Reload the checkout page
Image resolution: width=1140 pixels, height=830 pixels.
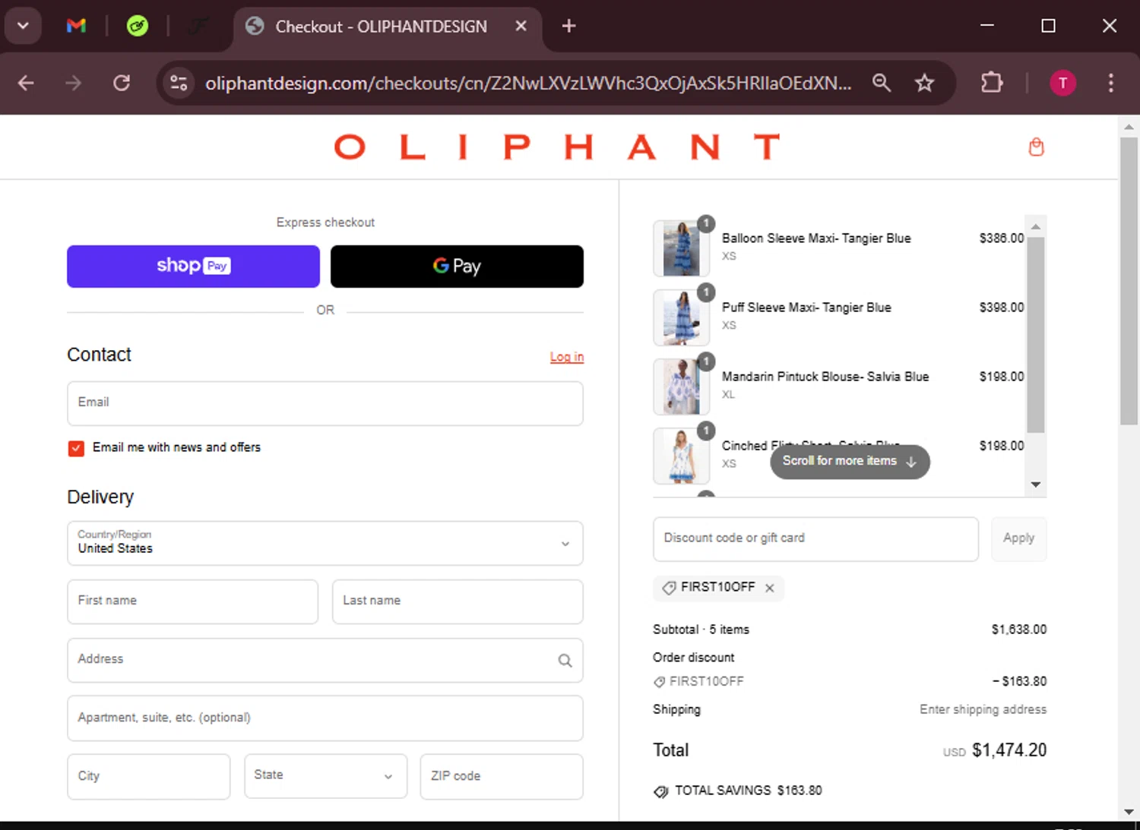[122, 83]
